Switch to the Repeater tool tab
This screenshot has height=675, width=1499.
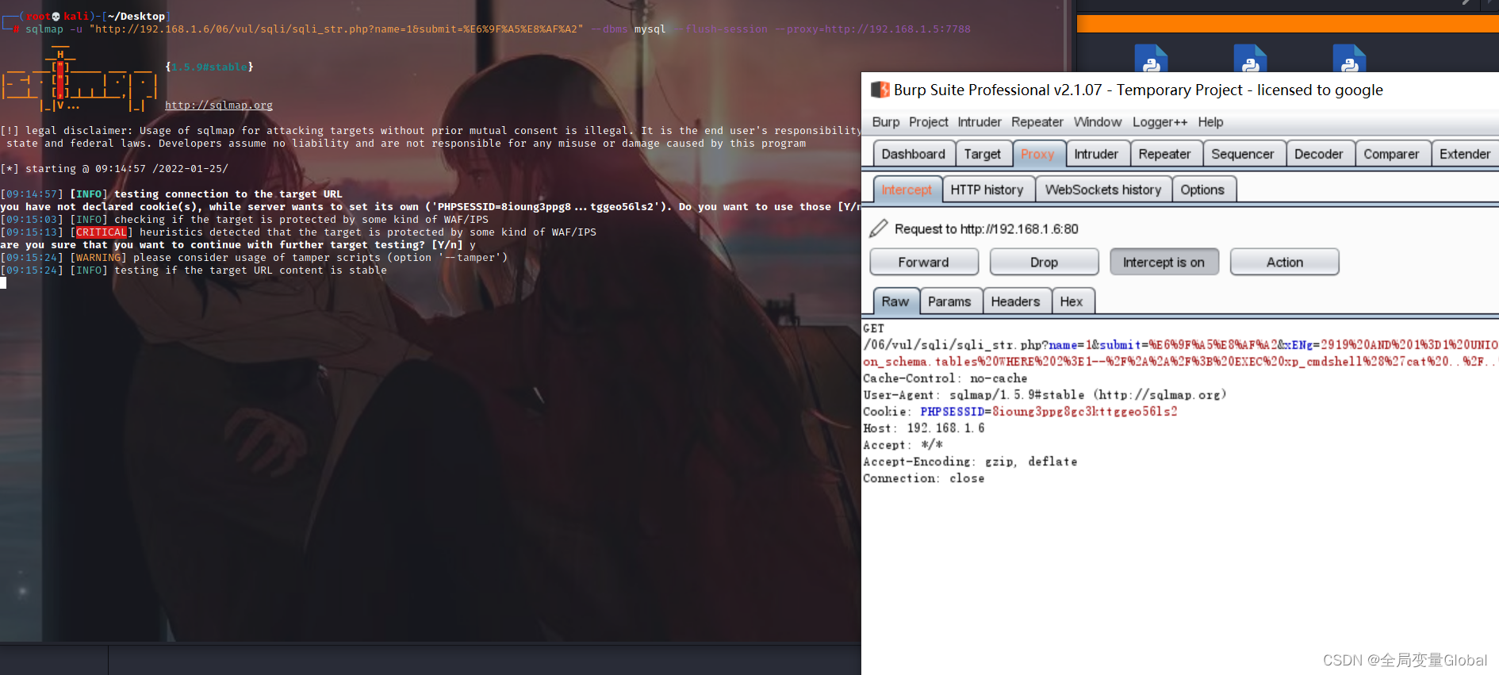[x=1164, y=154]
